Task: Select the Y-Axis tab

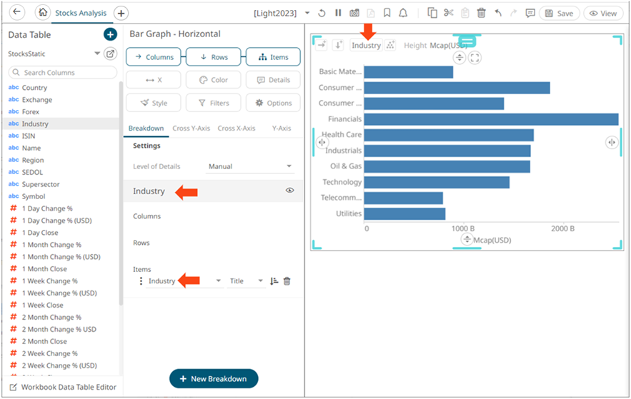Action: [282, 128]
